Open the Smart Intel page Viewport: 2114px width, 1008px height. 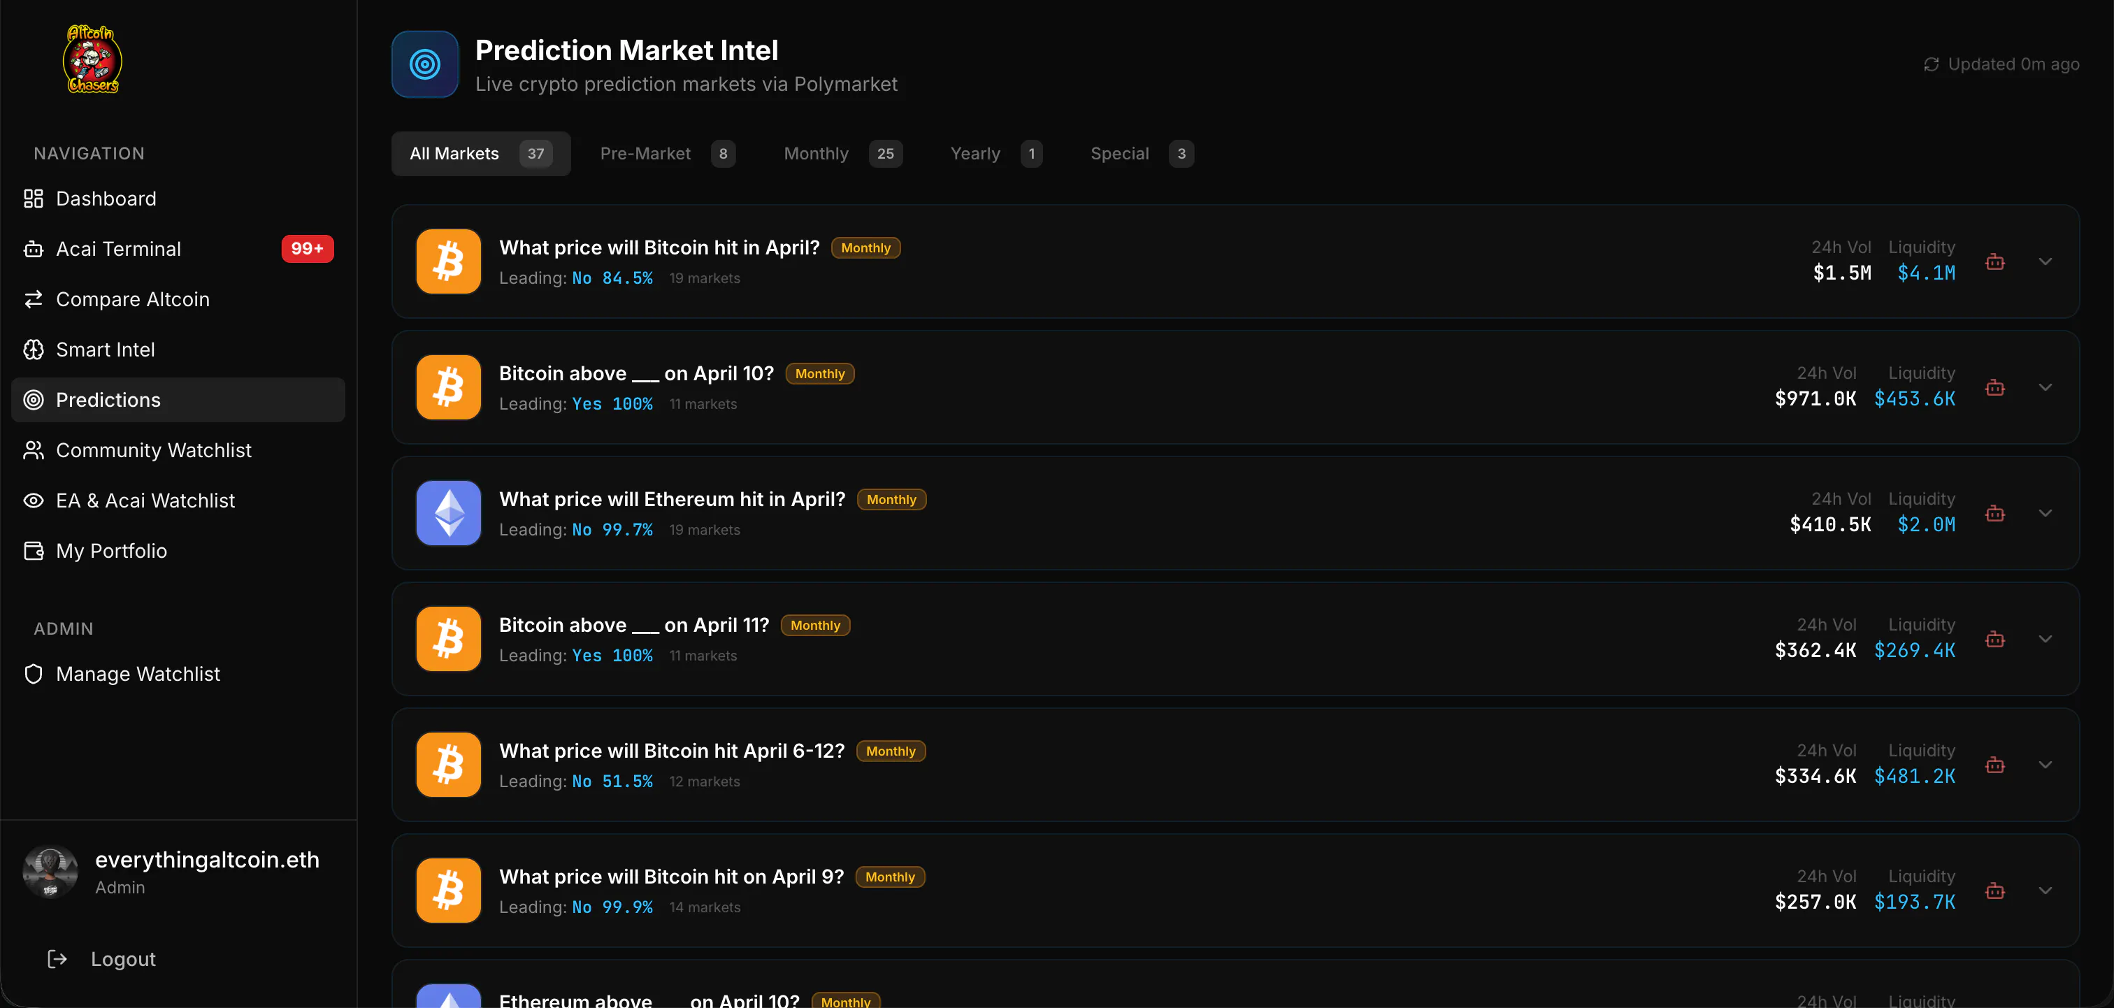pos(178,350)
